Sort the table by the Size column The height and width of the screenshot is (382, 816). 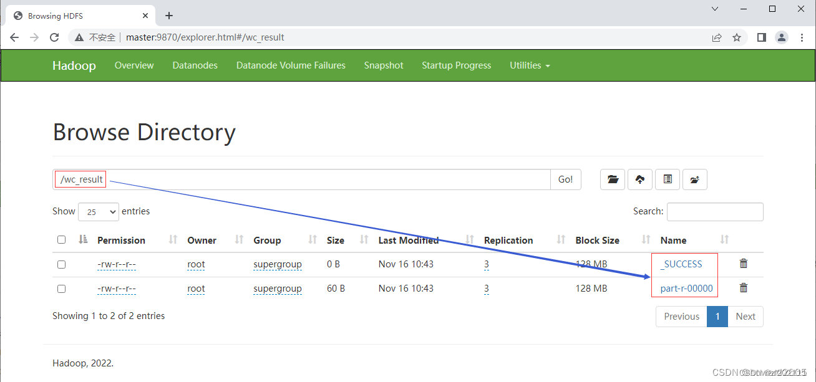pos(336,240)
